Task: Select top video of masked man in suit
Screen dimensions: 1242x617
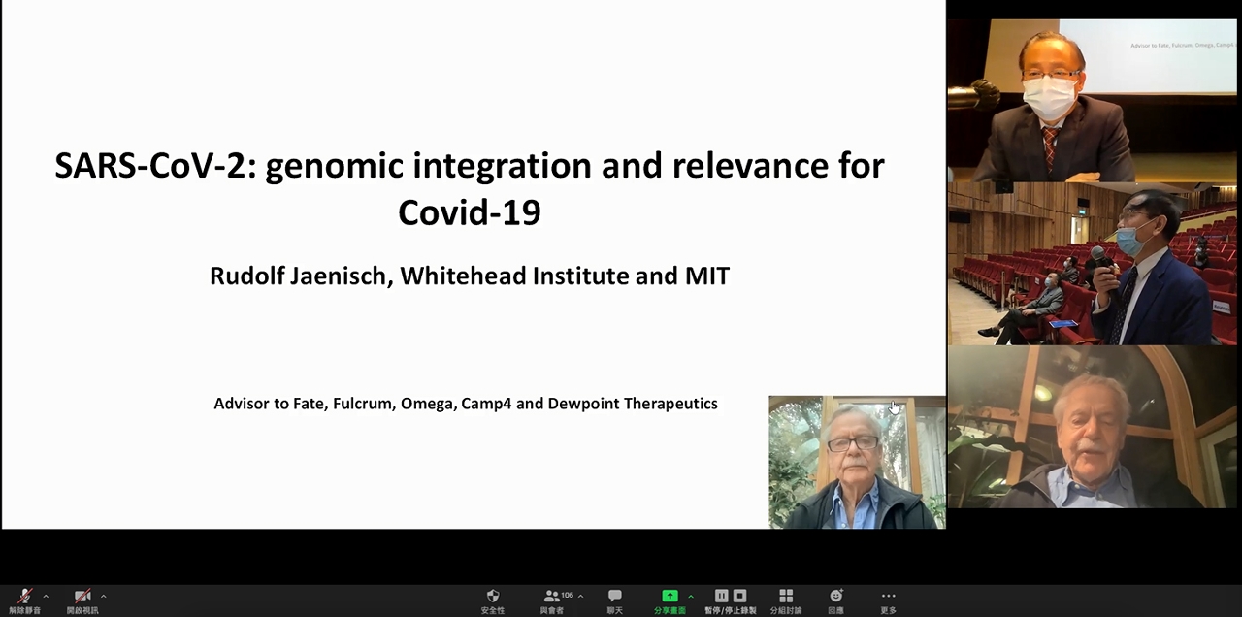Action: tap(1093, 100)
